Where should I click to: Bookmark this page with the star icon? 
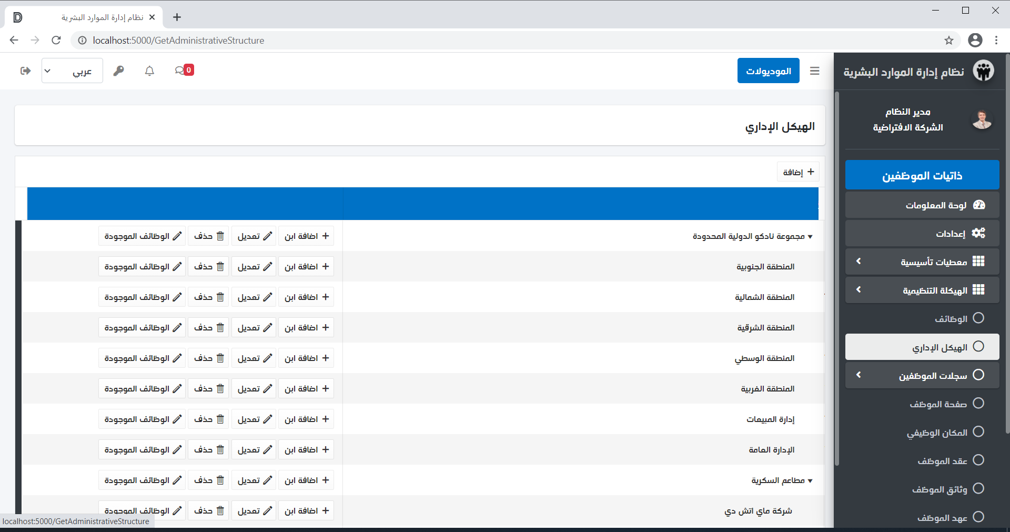coord(948,41)
